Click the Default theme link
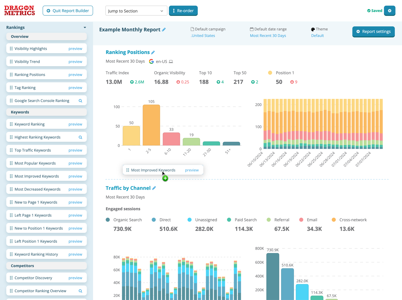This screenshot has width=402, height=300. pos(317,36)
